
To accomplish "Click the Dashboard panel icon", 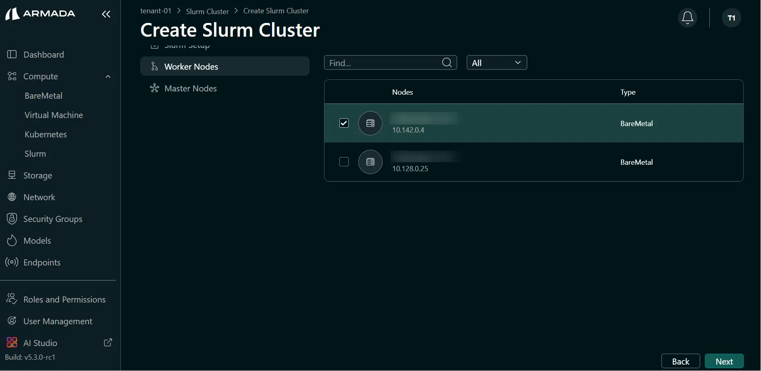I will (x=12, y=54).
